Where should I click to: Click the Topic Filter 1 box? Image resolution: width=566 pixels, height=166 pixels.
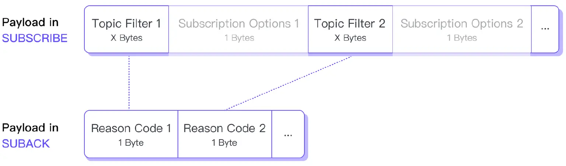pyautogui.click(x=126, y=29)
